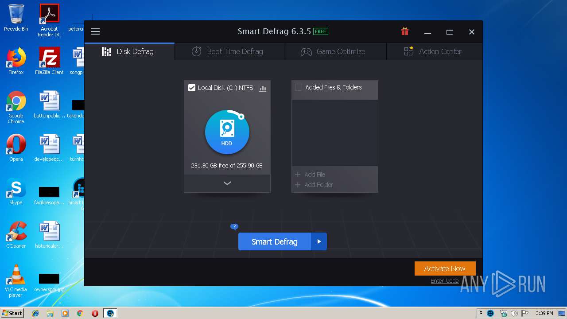567x319 pixels.
Task: Open the Windows Start menu
Action: pyautogui.click(x=12, y=313)
